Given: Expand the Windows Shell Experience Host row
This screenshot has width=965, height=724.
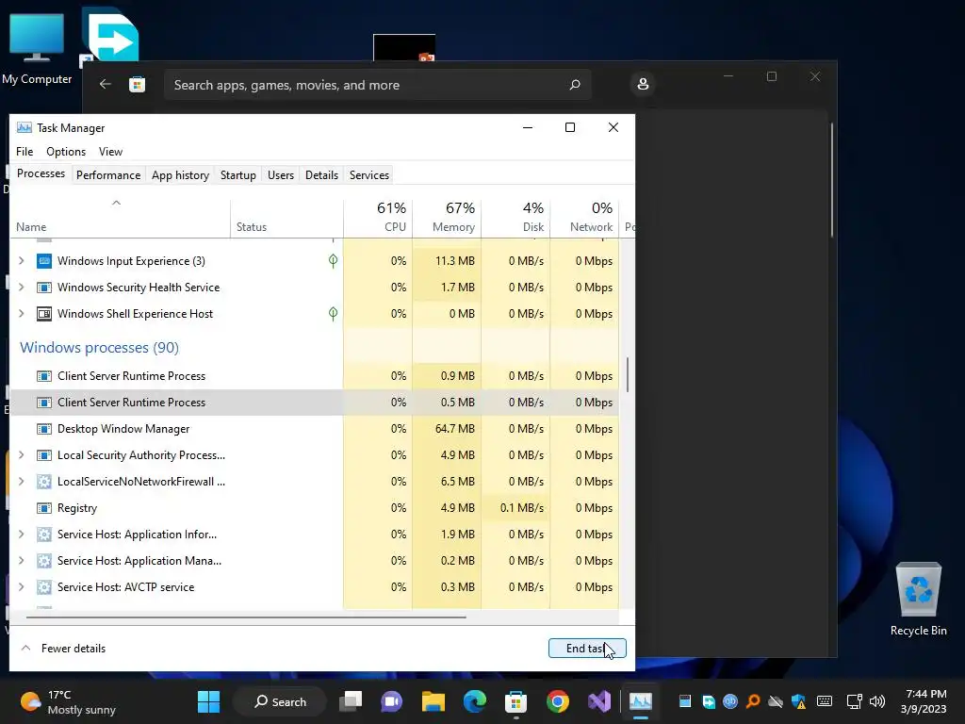Looking at the screenshot, I should point(22,314).
